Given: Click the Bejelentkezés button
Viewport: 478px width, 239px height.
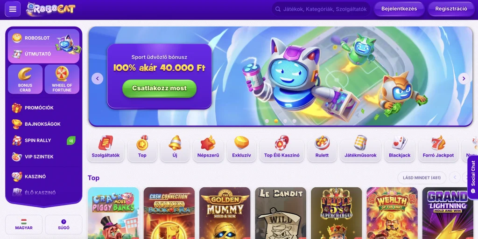Looking at the screenshot, I should coord(399,9).
